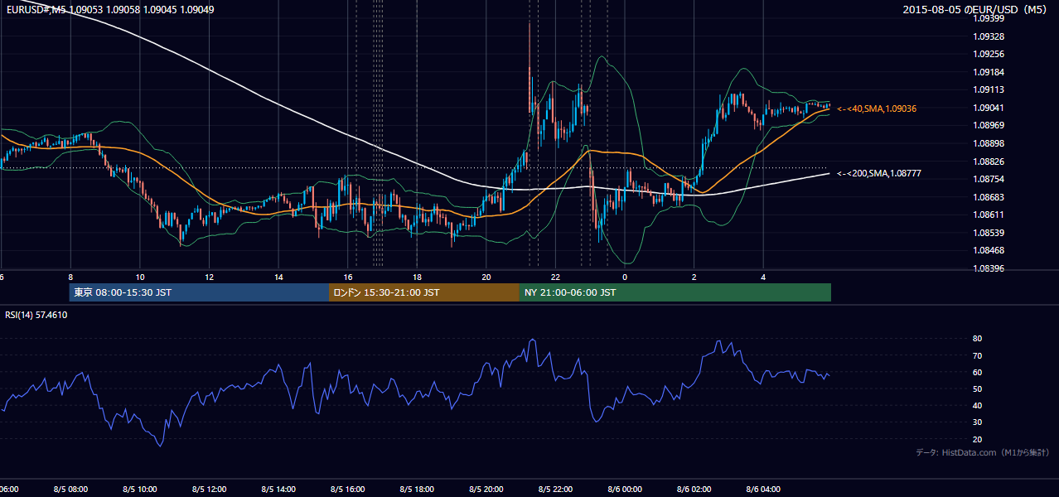Click price axis value 1.08754
This screenshot has height=497, width=1059.
coord(989,179)
